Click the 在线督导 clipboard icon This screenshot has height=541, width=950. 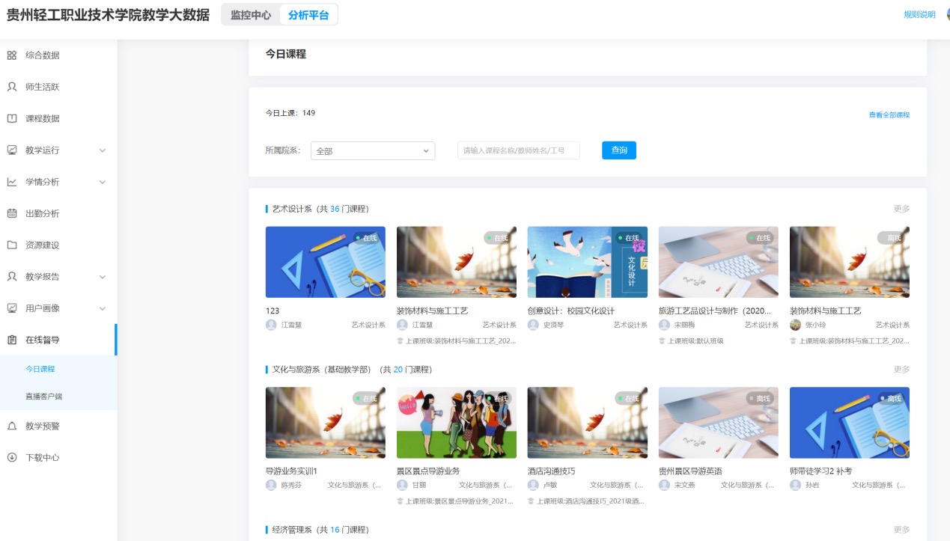click(12, 340)
